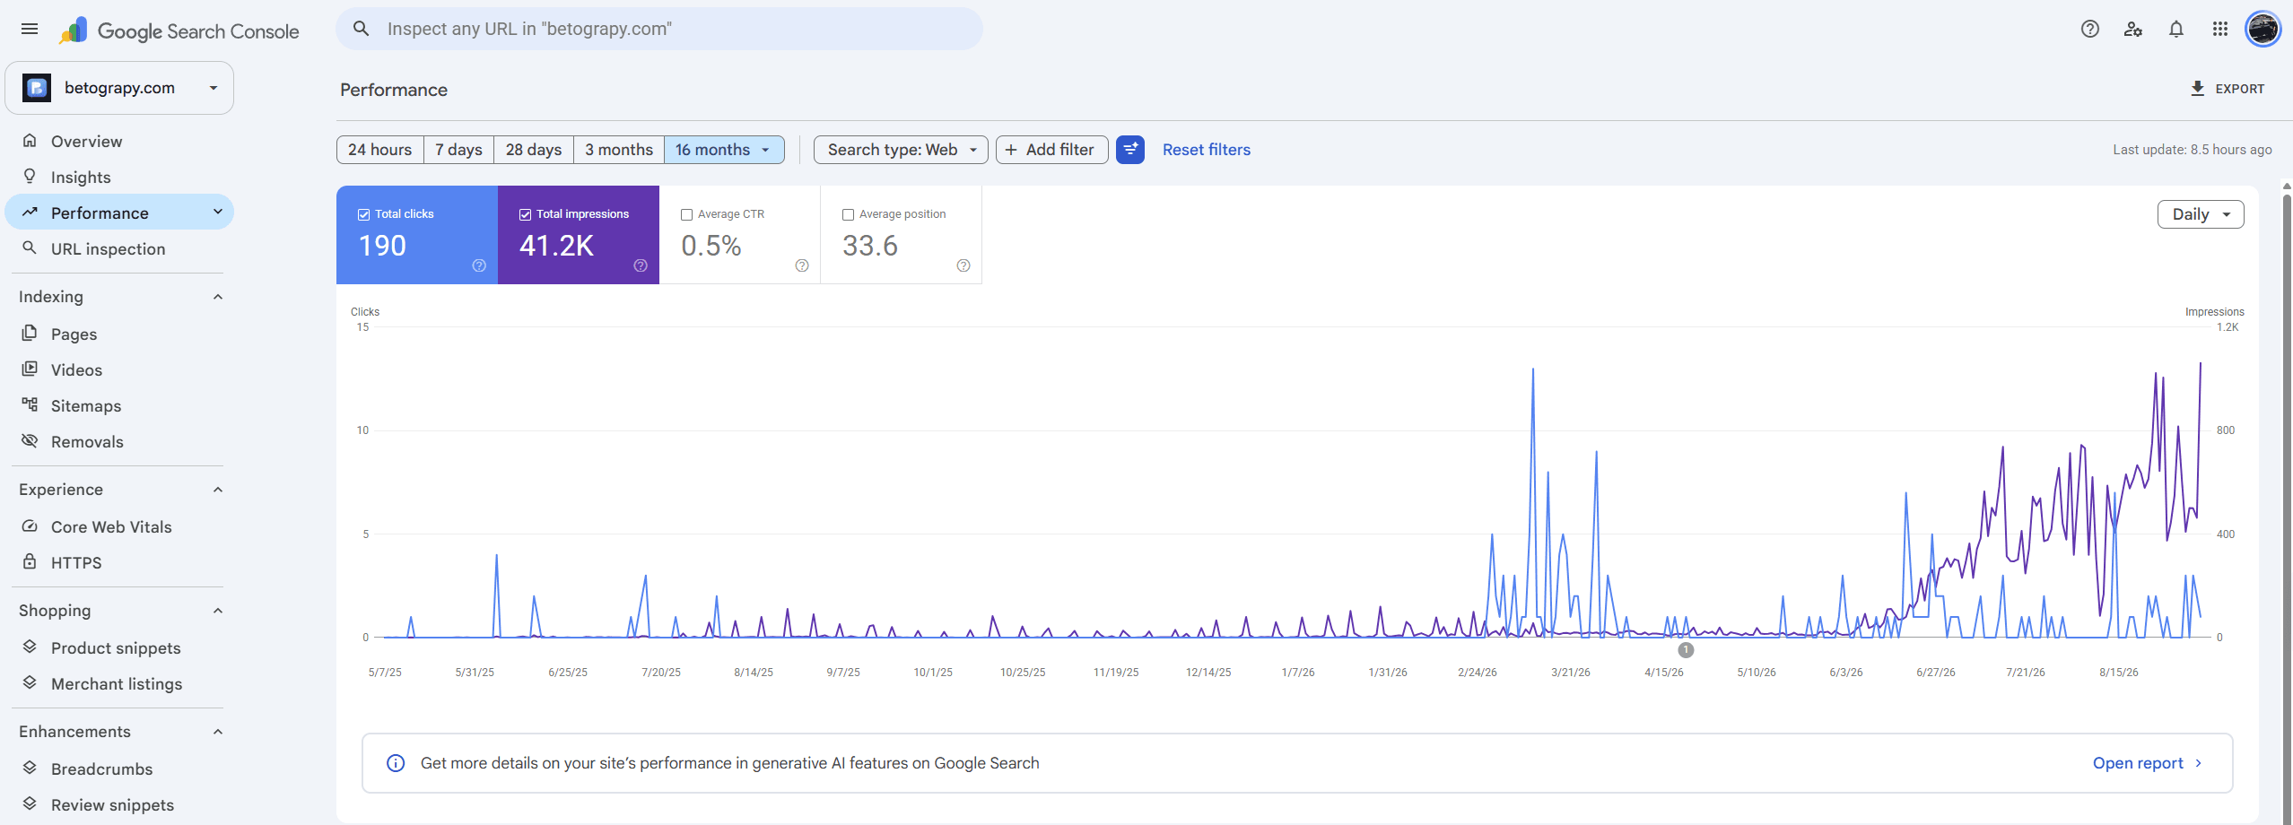2293x825 pixels.
Task: Open report for generative AI features
Action: 2147,763
